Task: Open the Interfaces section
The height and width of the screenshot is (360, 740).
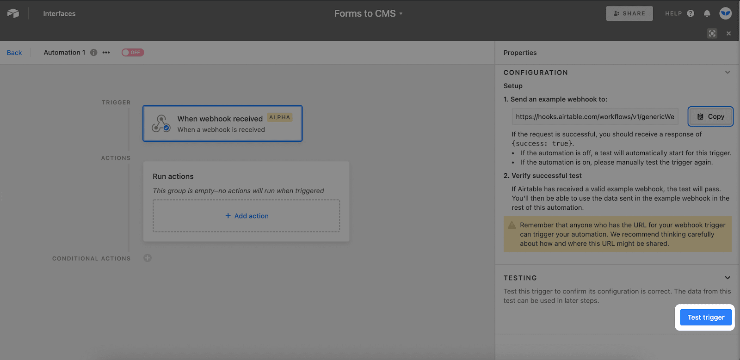Action: pyautogui.click(x=59, y=14)
